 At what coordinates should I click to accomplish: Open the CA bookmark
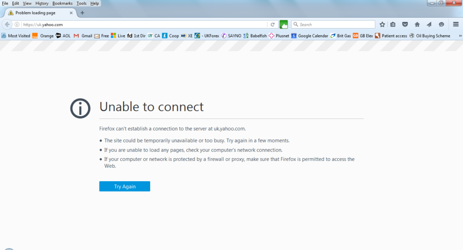pyautogui.click(x=154, y=36)
